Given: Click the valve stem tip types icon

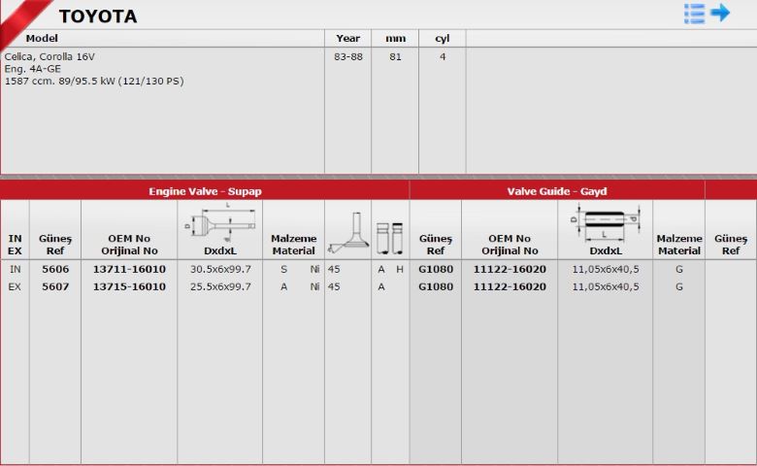Looking at the screenshot, I should 389,238.
